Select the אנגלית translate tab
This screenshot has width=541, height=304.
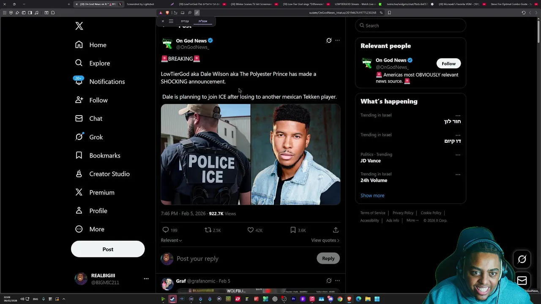[x=203, y=21]
